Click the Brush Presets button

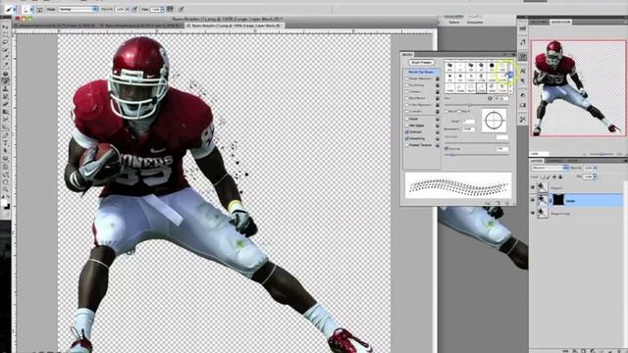tap(421, 63)
